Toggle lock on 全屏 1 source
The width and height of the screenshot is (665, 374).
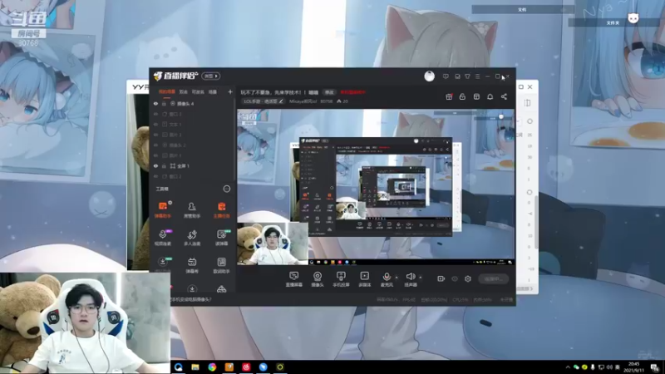click(x=164, y=165)
